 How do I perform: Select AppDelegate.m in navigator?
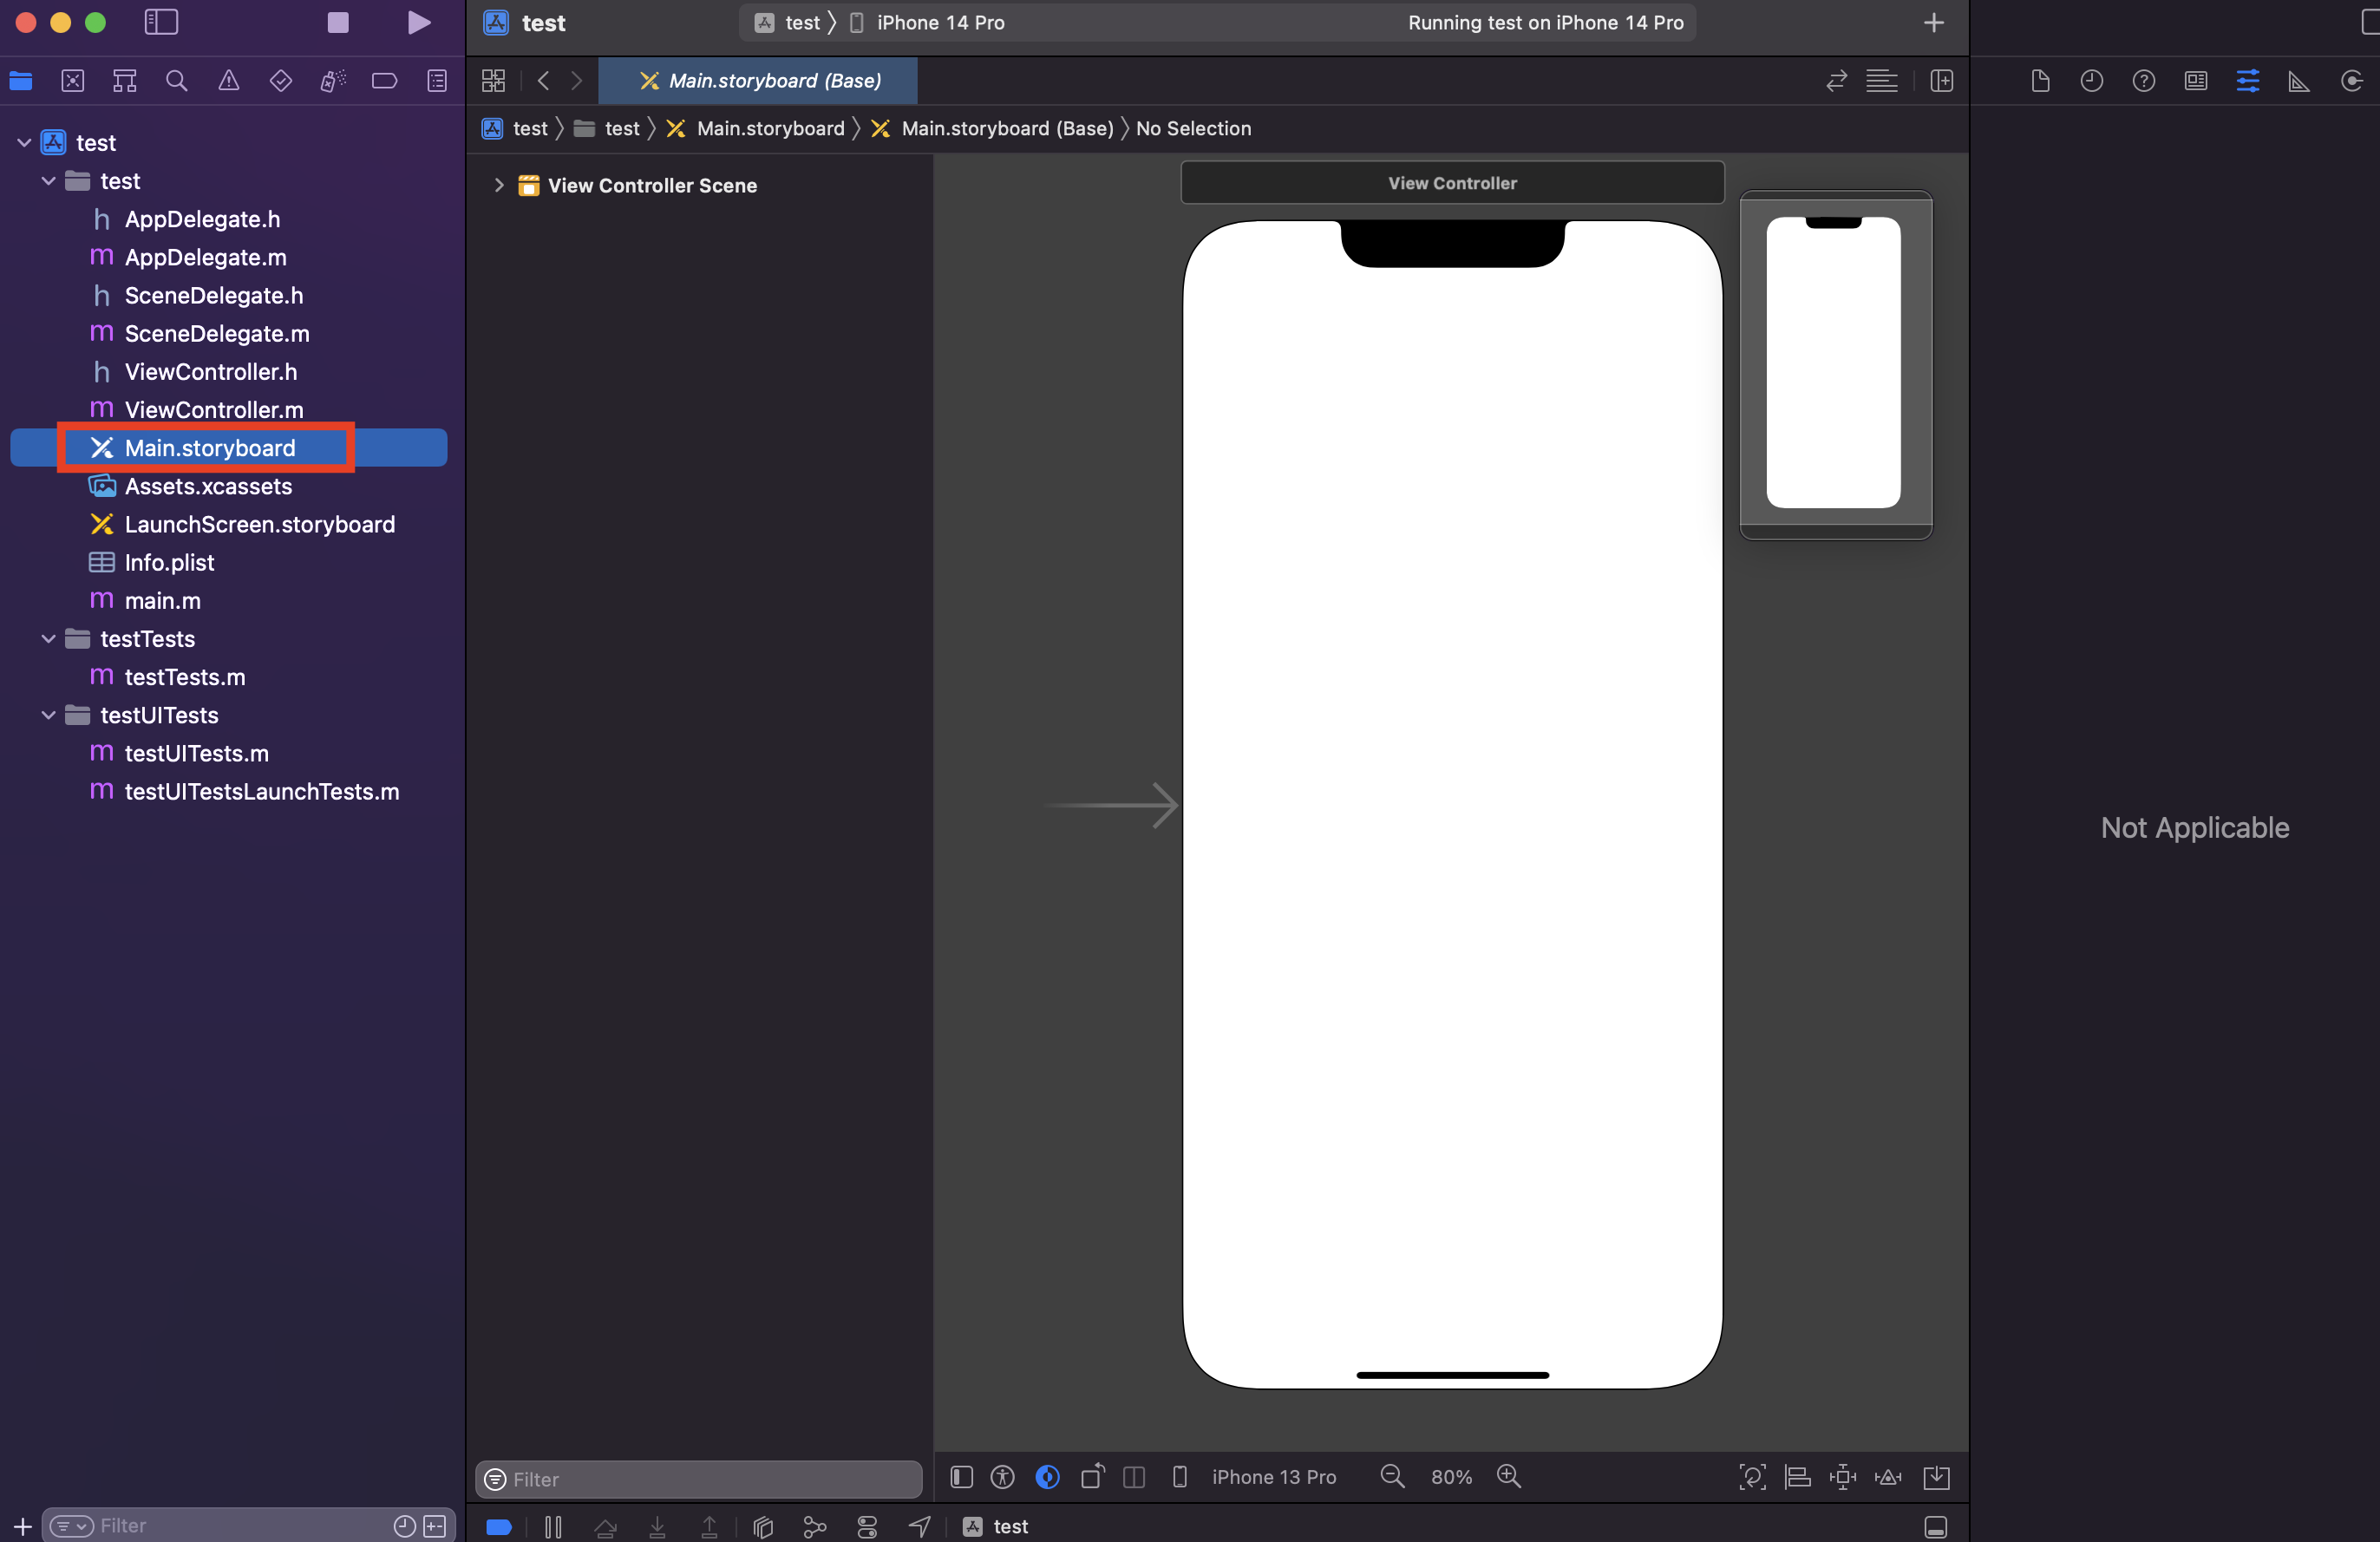coord(205,257)
